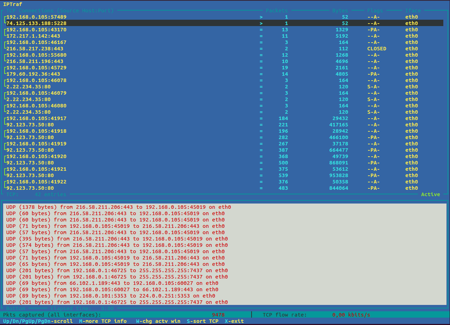Select the 192.168.0.105:41922 connection entry

point(37,182)
